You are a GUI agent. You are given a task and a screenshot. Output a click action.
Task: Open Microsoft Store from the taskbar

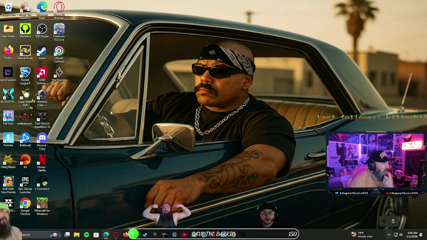[96, 235]
